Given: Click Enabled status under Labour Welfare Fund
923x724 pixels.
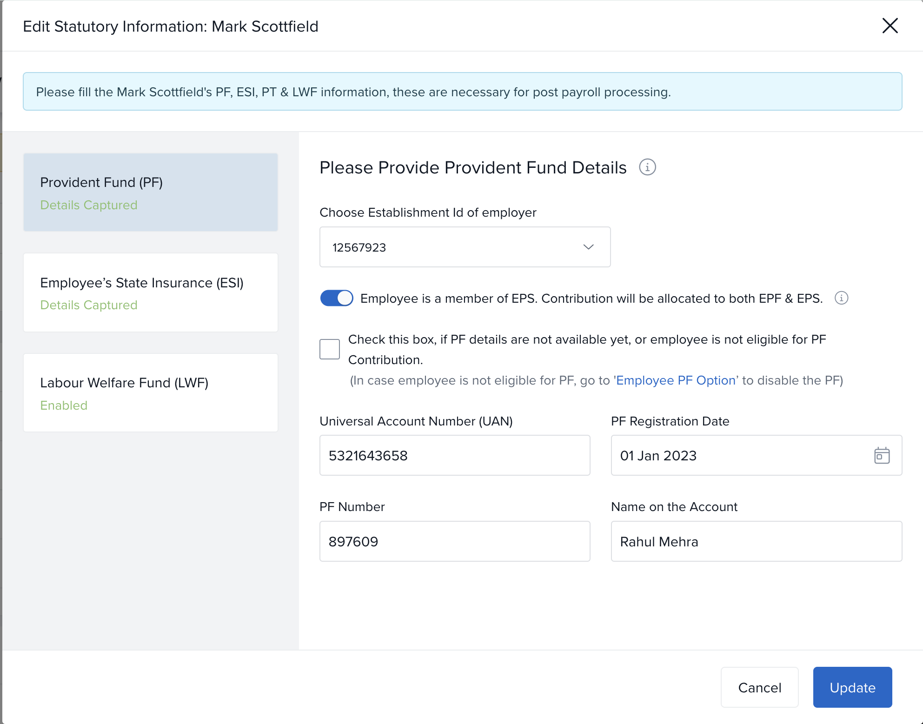Looking at the screenshot, I should (x=64, y=405).
